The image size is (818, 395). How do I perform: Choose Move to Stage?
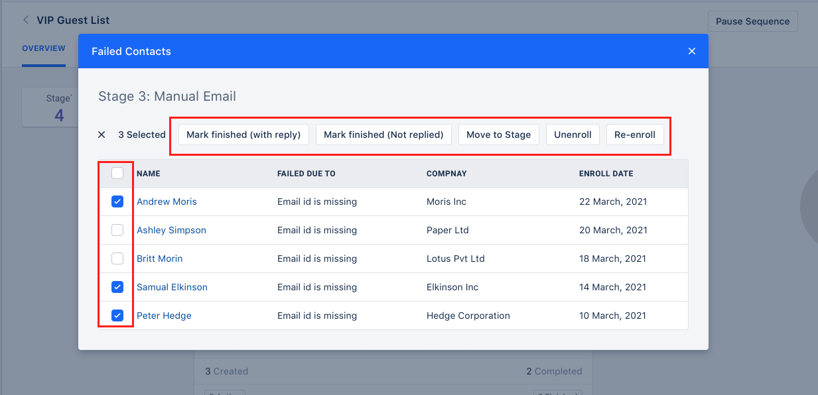point(499,135)
